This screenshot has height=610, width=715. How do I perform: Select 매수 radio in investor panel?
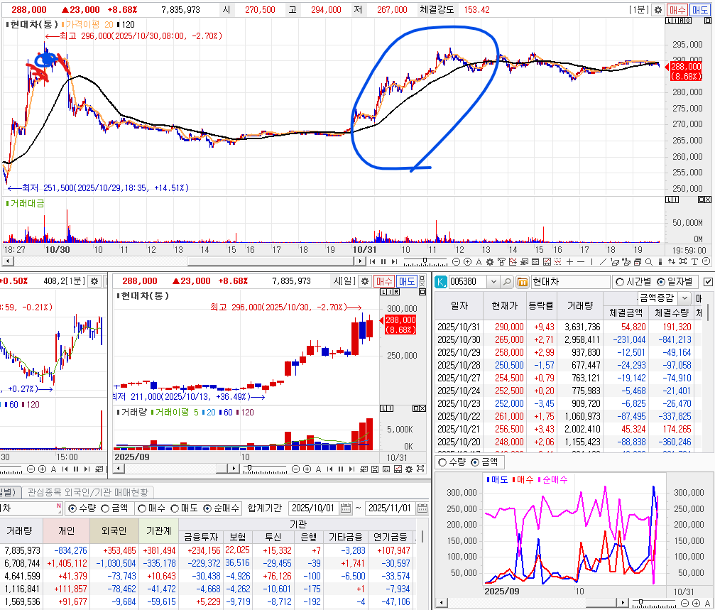pos(142,508)
